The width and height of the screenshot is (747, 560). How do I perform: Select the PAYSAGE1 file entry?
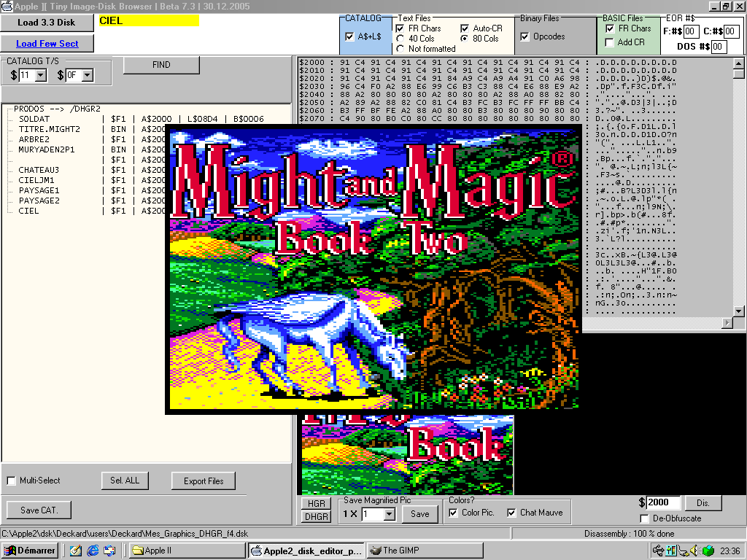pyautogui.click(x=39, y=190)
